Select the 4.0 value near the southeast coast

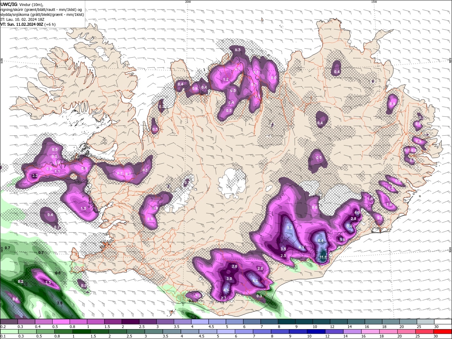357,213
